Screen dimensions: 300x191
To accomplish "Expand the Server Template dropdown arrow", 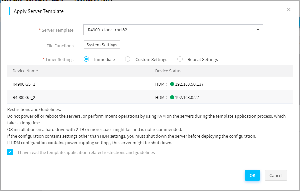I will [258, 30].
